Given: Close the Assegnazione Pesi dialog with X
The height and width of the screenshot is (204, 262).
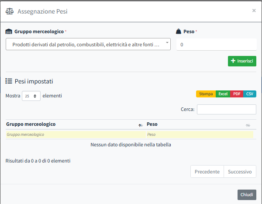Looking at the screenshot, I should (x=254, y=10).
